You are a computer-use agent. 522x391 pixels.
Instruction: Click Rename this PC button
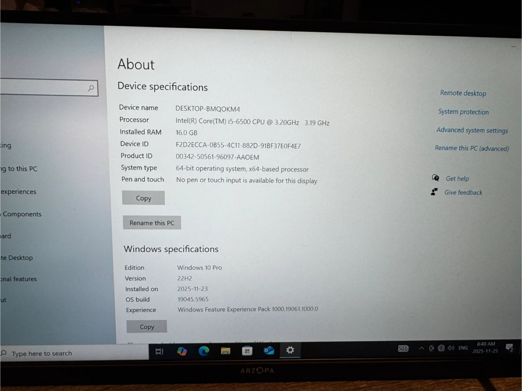pyautogui.click(x=152, y=223)
